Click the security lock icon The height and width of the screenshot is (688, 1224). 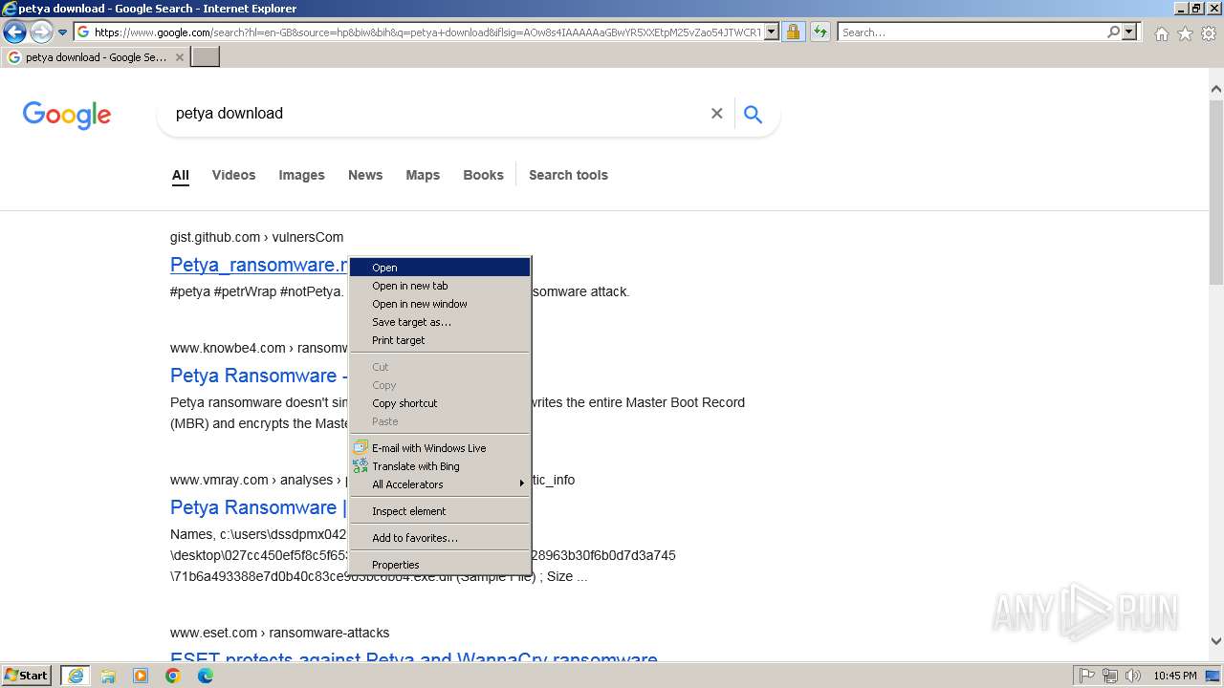793,32
